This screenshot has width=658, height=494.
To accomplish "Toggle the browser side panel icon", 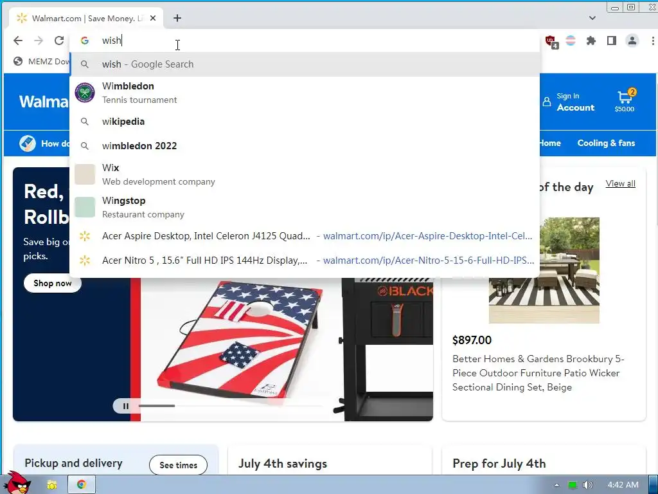I will point(612,41).
